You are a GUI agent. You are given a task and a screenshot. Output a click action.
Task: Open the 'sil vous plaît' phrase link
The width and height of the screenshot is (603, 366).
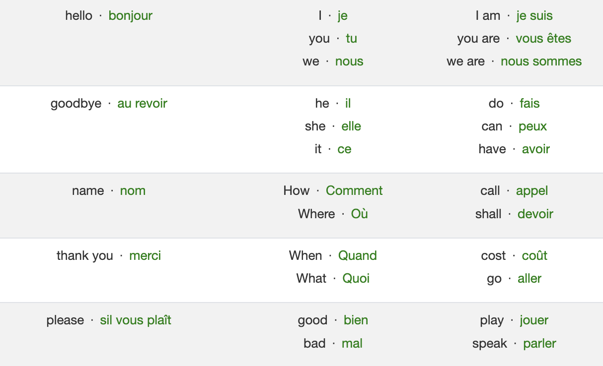[x=135, y=320]
